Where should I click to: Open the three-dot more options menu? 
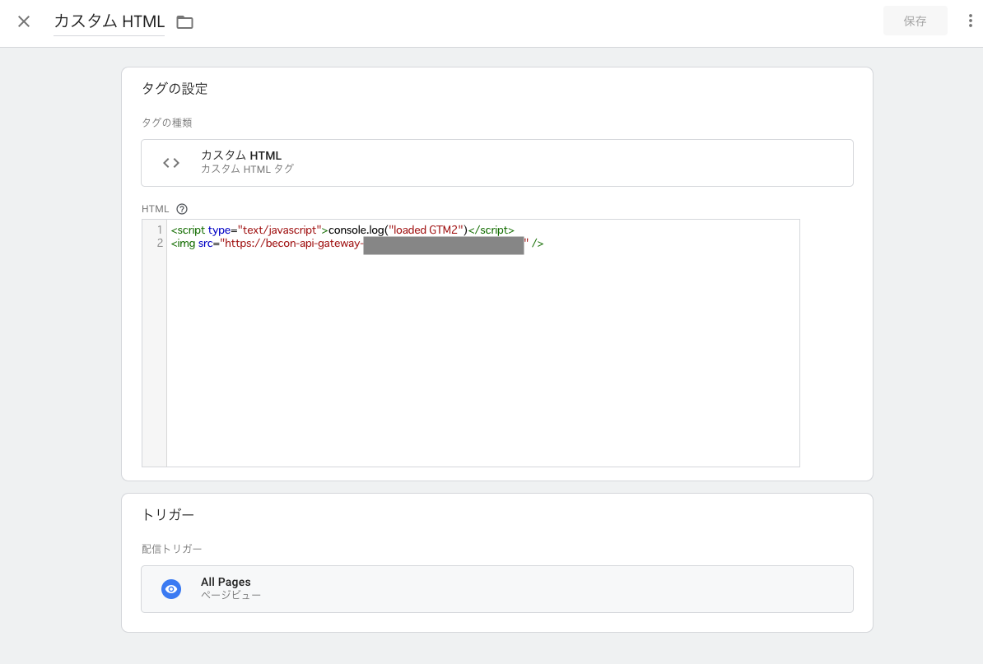pyautogui.click(x=970, y=21)
